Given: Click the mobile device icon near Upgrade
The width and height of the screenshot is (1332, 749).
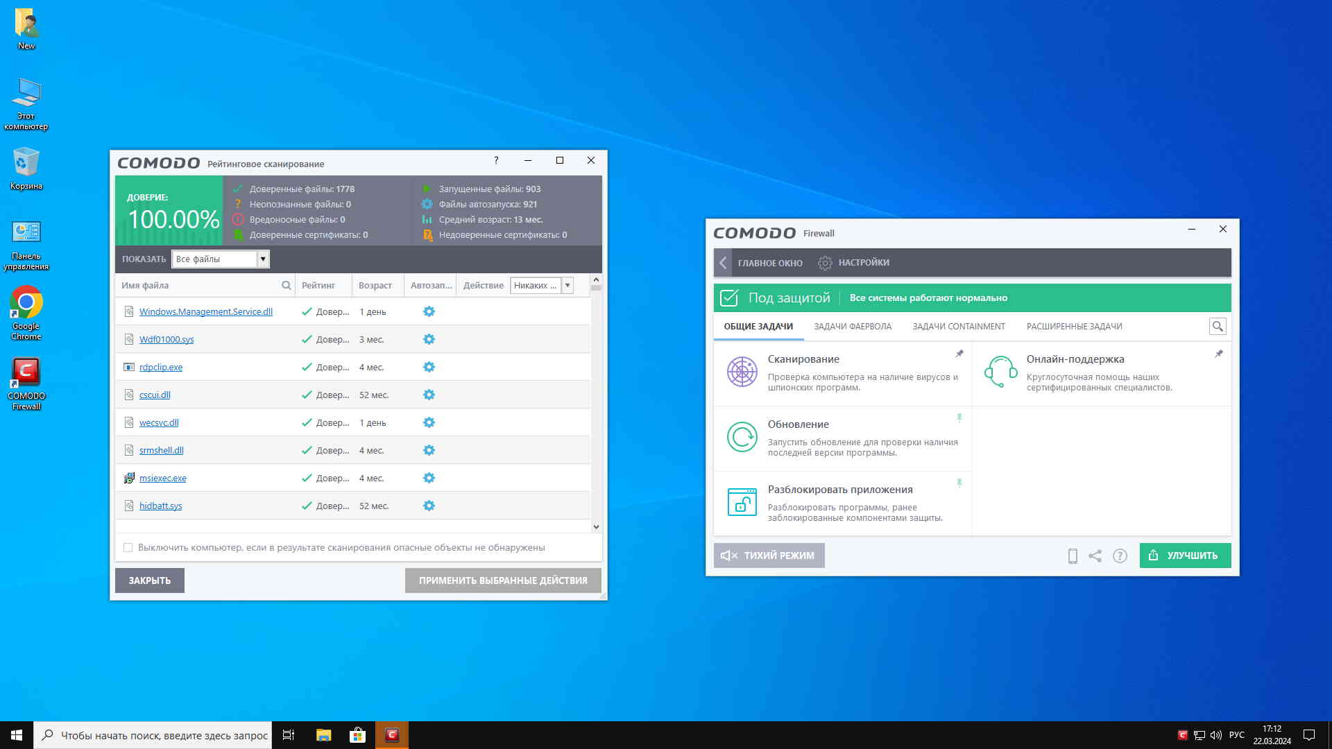Looking at the screenshot, I should (x=1073, y=556).
